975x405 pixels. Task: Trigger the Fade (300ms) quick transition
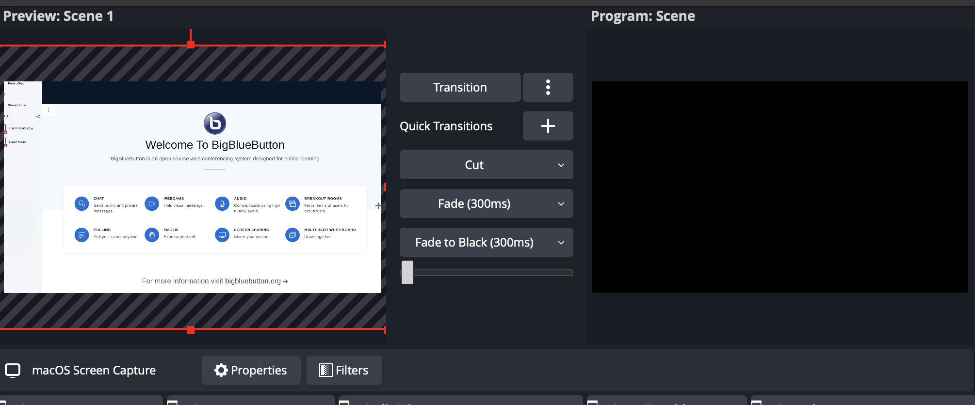click(474, 203)
